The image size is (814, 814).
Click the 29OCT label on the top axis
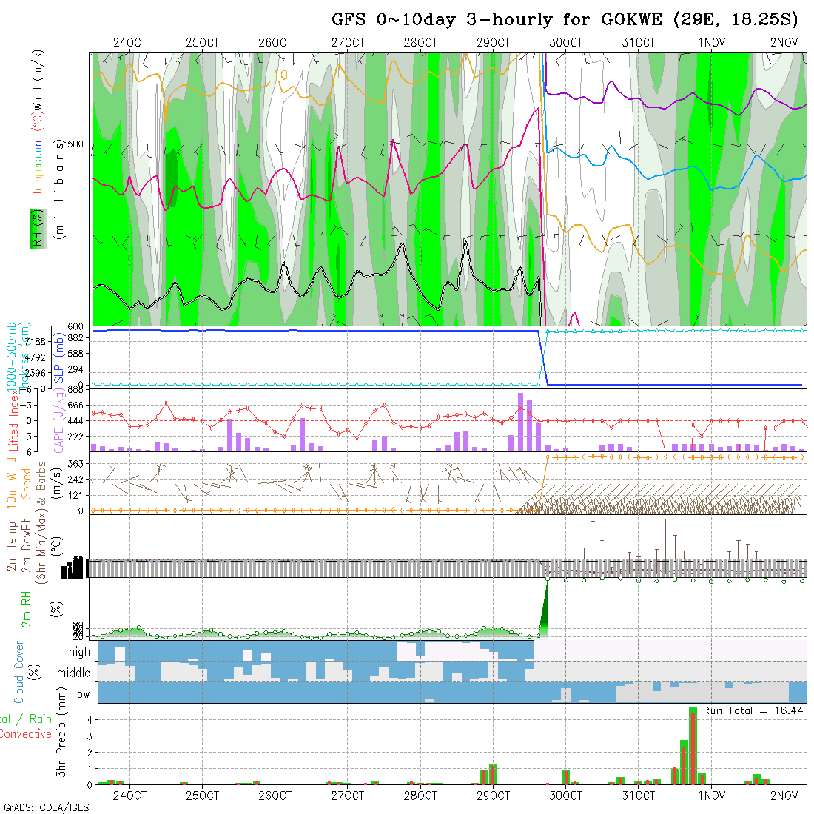pyautogui.click(x=493, y=43)
